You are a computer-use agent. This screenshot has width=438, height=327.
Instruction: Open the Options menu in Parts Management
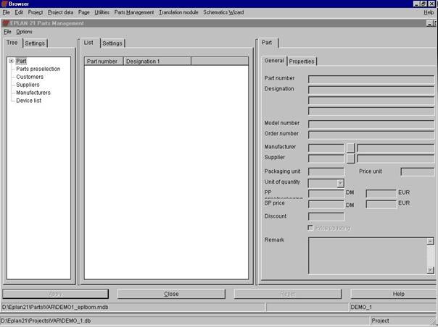24,32
